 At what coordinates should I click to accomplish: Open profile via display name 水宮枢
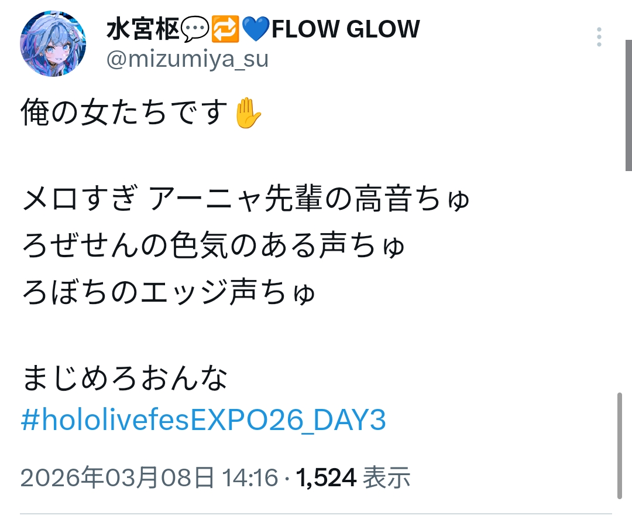[x=143, y=29]
